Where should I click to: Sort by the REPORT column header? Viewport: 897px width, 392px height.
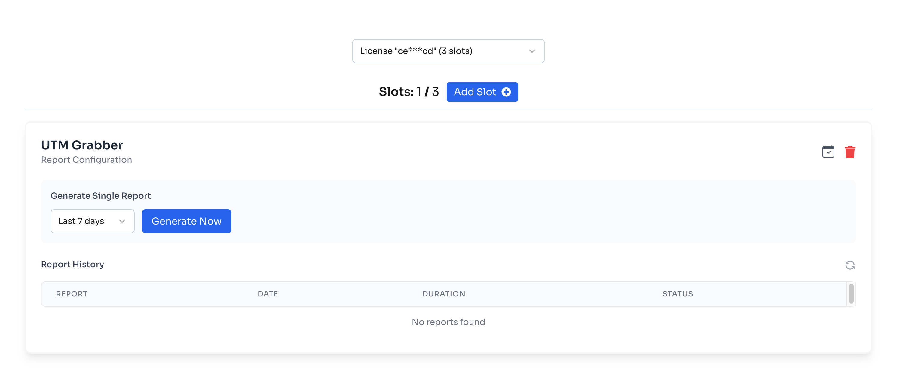(x=72, y=294)
